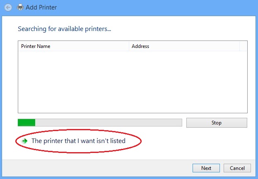Sort by the Address column header
Viewport: 258px width, 179px height.
184,46
